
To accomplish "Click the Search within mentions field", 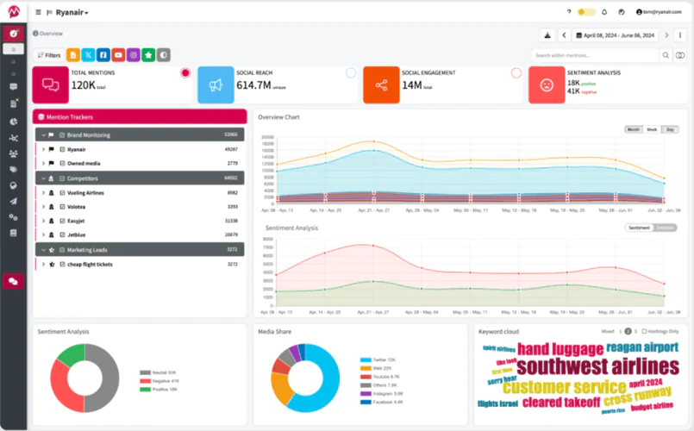I will [594, 55].
